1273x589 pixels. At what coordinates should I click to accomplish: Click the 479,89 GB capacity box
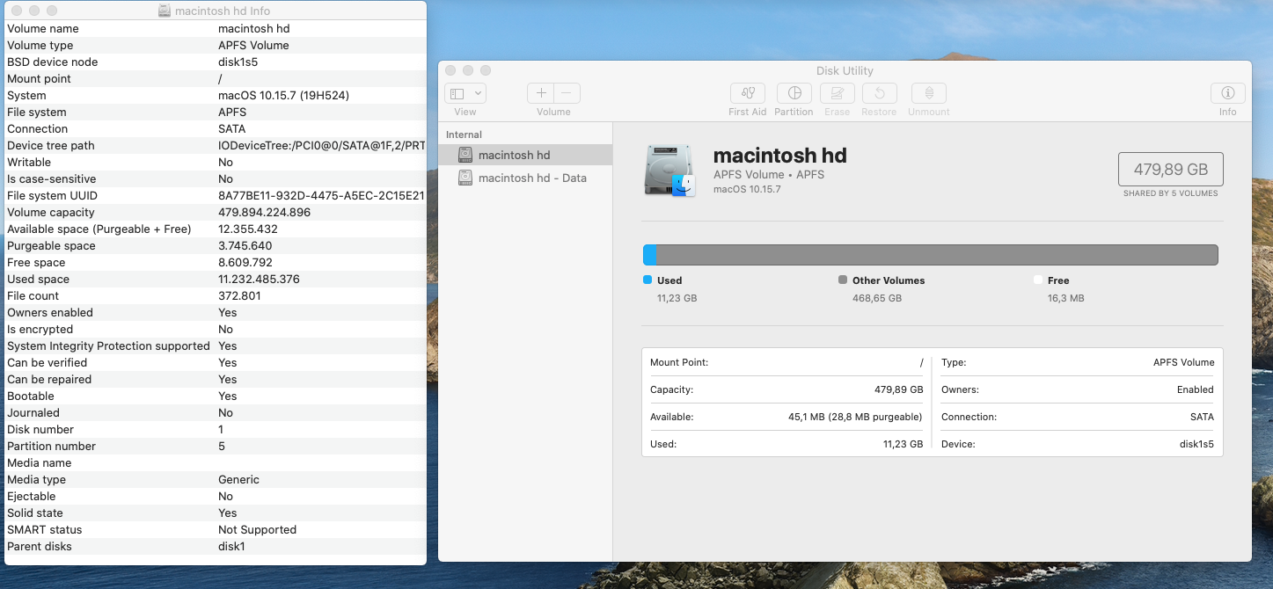[x=1170, y=170]
